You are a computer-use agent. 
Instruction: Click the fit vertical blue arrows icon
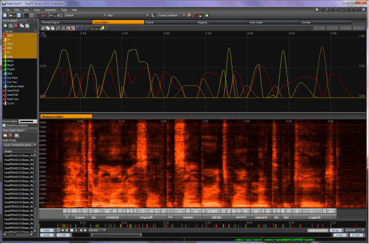pos(78,28)
